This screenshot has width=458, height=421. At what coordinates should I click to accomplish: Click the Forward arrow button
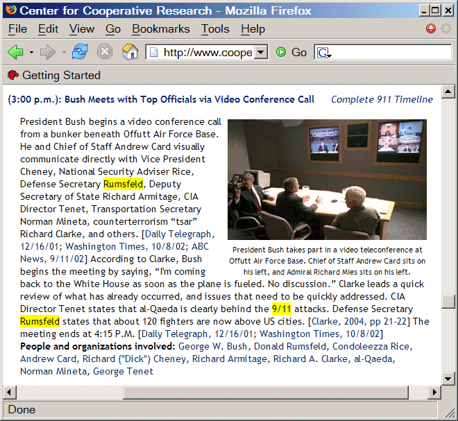pyautogui.click(x=48, y=53)
